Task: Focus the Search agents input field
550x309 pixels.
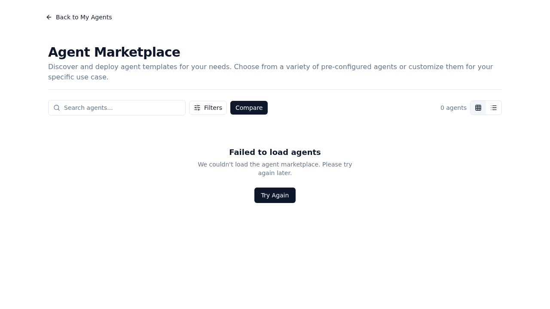Action: point(122,108)
